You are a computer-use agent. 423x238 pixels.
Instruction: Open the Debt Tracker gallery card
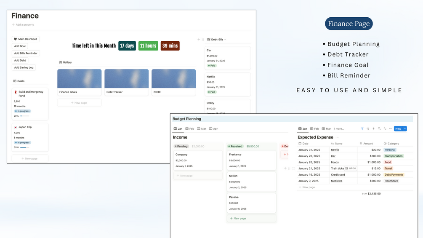(x=127, y=82)
